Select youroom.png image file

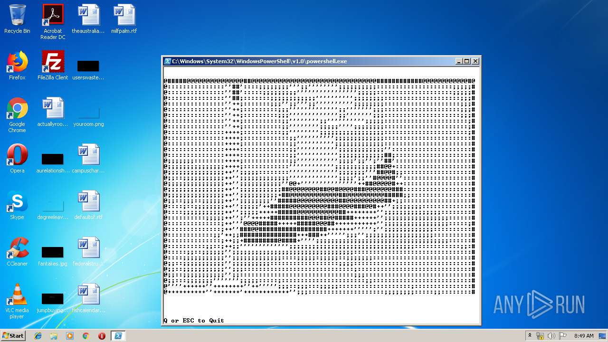pyautogui.click(x=88, y=116)
